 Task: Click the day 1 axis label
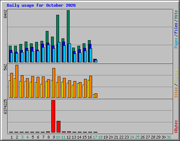[12, 137]
